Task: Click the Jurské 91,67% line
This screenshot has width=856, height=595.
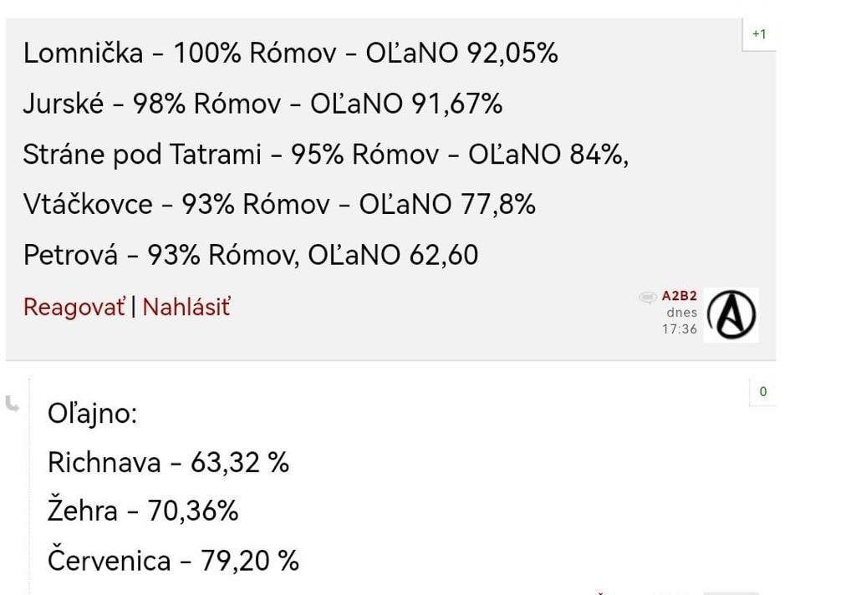Action: tap(262, 104)
